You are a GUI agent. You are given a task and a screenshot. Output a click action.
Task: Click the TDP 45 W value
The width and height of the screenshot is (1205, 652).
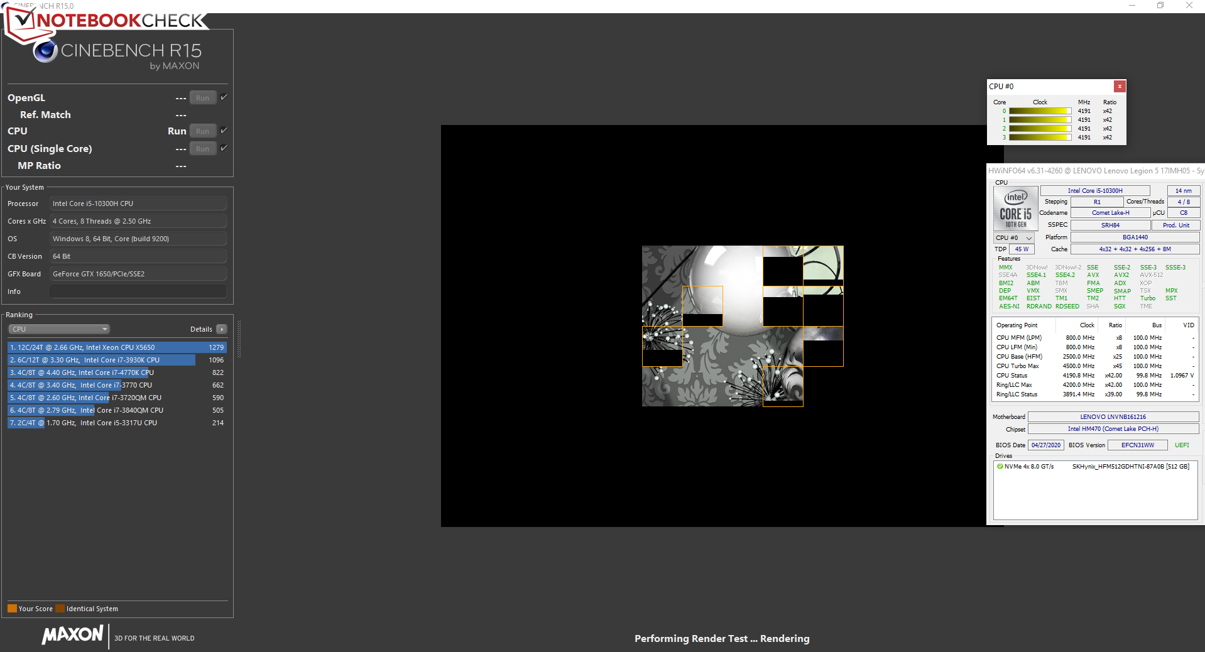point(1022,249)
